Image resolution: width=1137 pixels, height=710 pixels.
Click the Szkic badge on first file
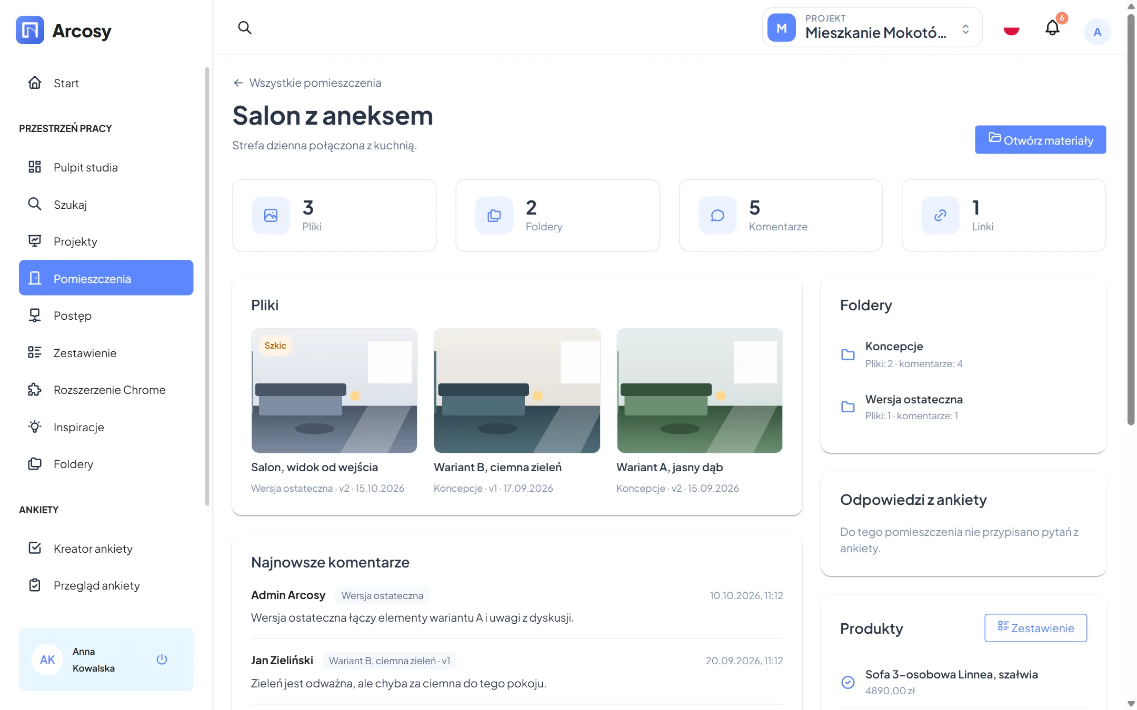[x=275, y=346]
